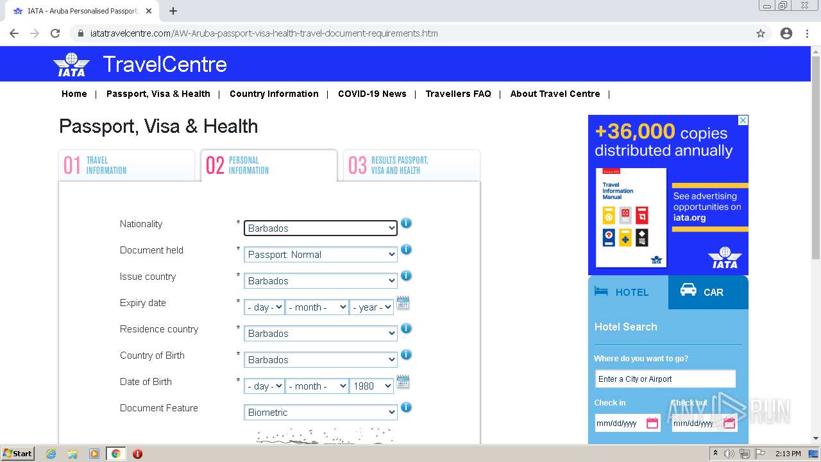Open the Document Feature dropdown
This screenshot has width=821, height=462.
tap(321, 412)
